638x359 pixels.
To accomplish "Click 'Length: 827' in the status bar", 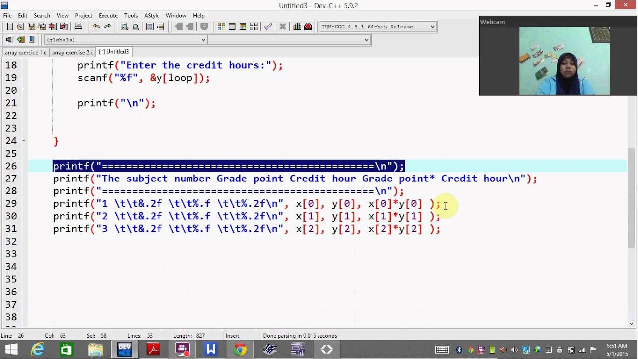I will pos(189,336).
